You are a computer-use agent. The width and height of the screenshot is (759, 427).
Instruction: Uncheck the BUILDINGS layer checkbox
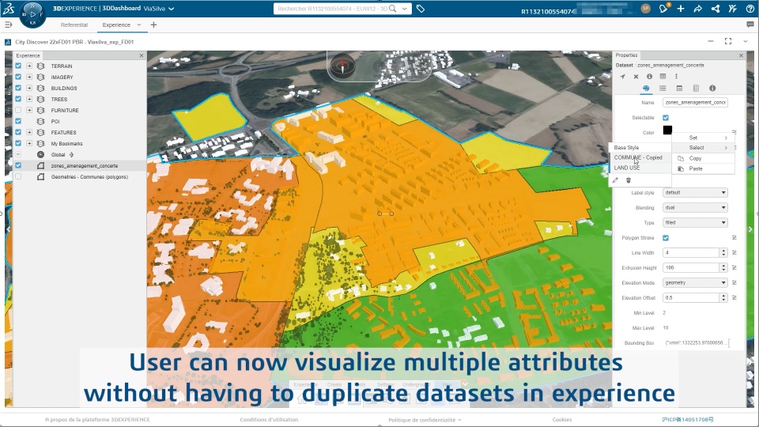pos(18,88)
